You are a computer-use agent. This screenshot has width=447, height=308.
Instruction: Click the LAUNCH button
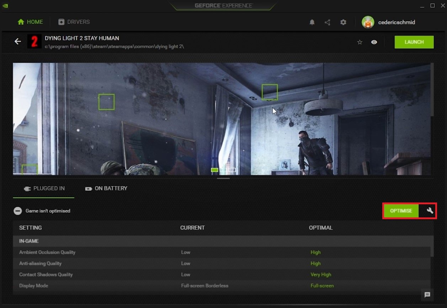point(414,42)
